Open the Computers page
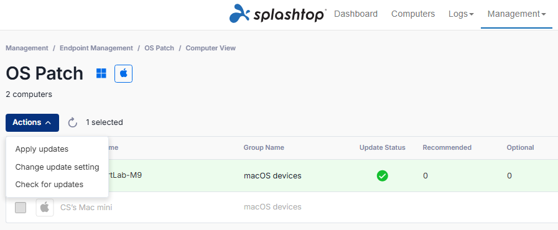The width and height of the screenshot is (558, 230). tap(413, 14)
